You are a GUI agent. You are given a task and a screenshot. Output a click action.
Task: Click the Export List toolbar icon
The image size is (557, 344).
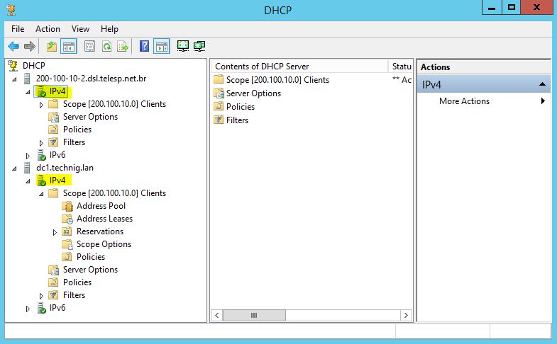(x=123, y=46)
